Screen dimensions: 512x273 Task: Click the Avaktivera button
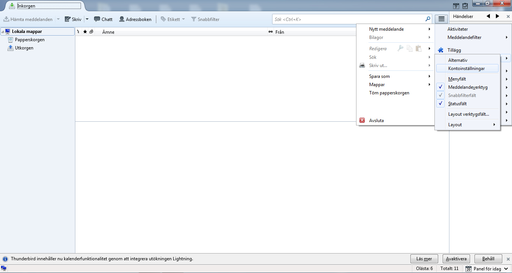[x=456, y=259]
